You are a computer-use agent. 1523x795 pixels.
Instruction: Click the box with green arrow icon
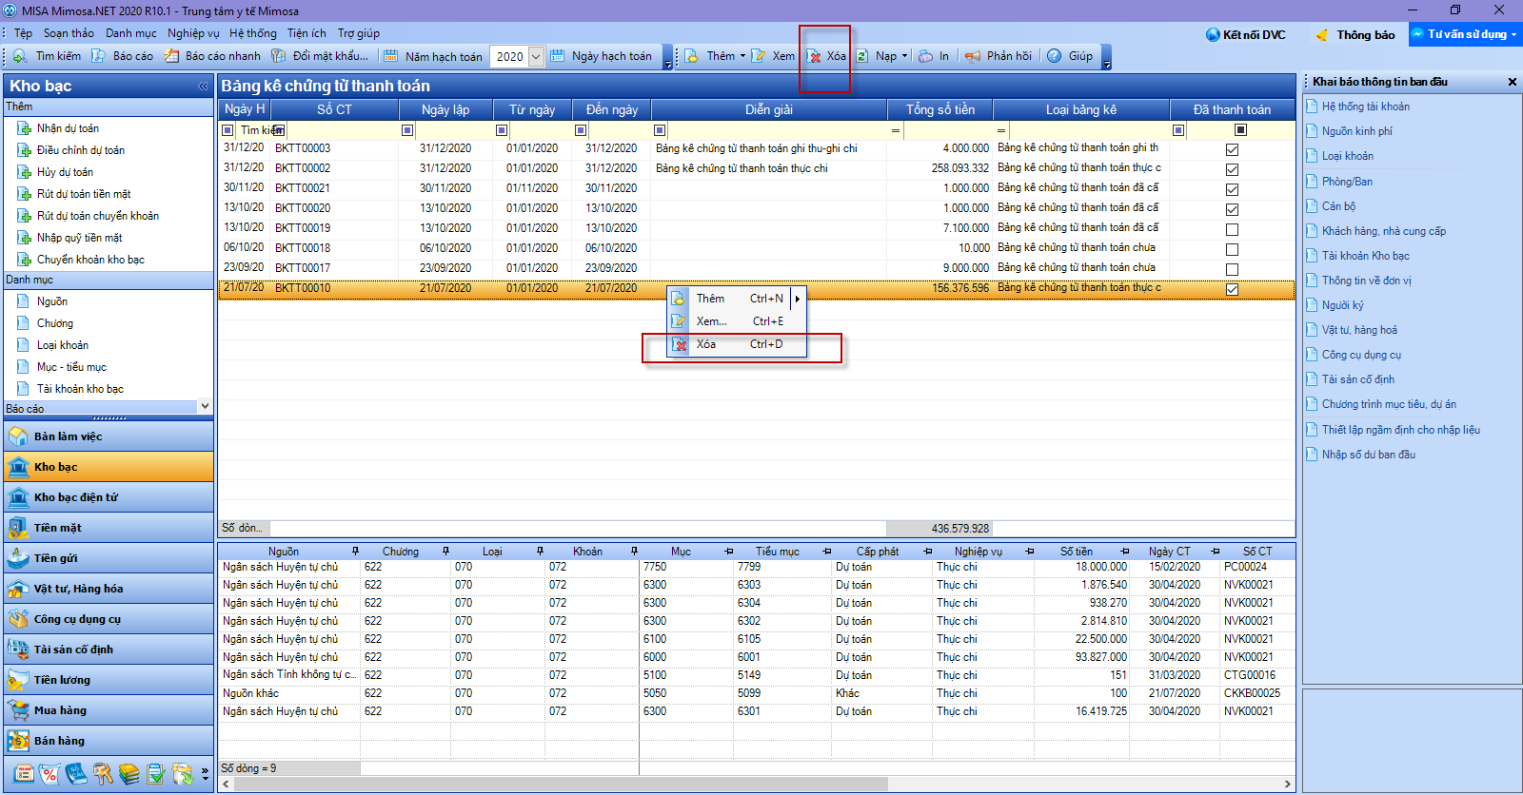click(183, 774)
